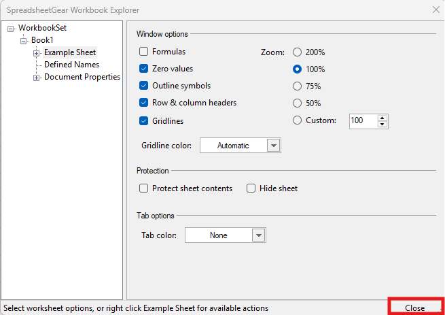Toggle Row & column headers checkbox
This screenshot has width=445, height=315.
click(144, 103)
